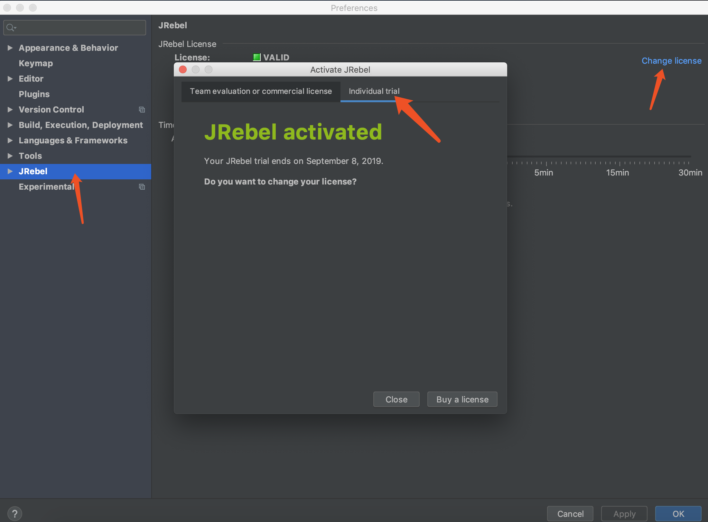Expand the Version Control arrow
Image resolution: width=708 pixels, height=522 pixels.
[10, 110]
